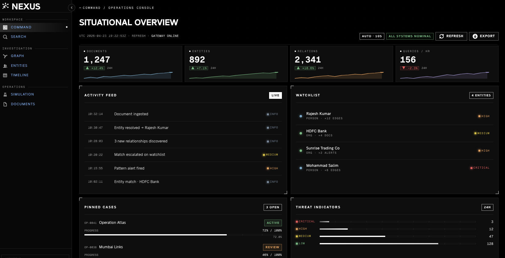
Task: Open HDFC Bank watchlist entry
Action: (x=395, y=133)
